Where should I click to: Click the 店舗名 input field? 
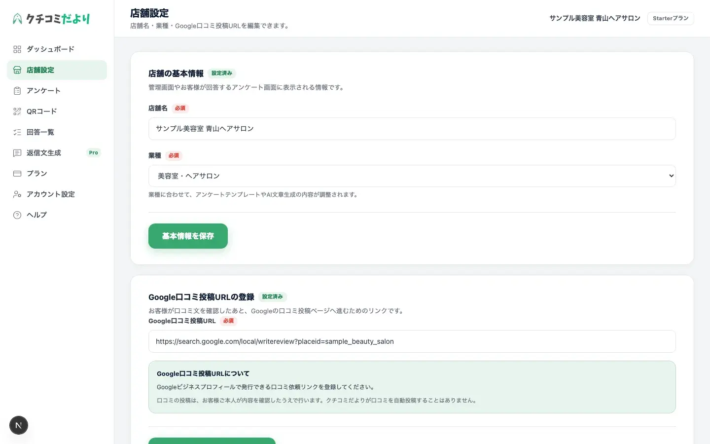tap(412, 129)
